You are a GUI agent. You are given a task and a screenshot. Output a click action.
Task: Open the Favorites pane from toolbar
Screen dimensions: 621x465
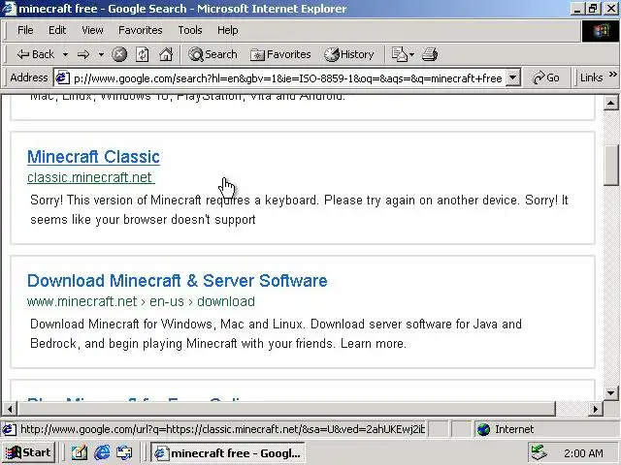tap(280, 54)
